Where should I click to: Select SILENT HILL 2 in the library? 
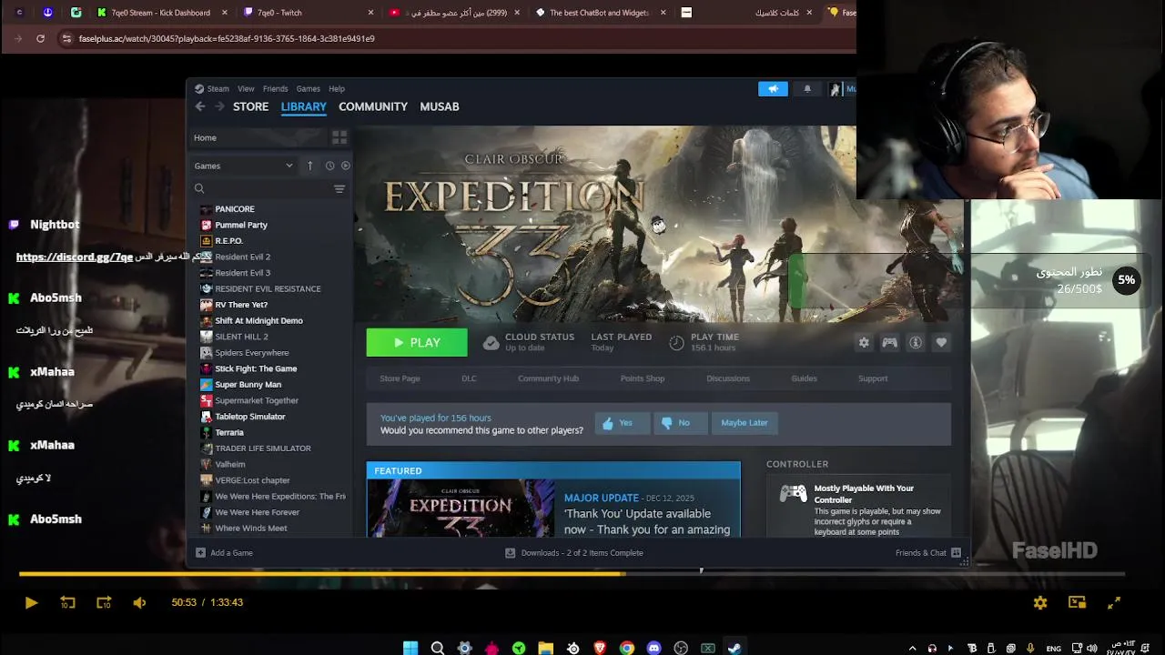coord(241,337)
